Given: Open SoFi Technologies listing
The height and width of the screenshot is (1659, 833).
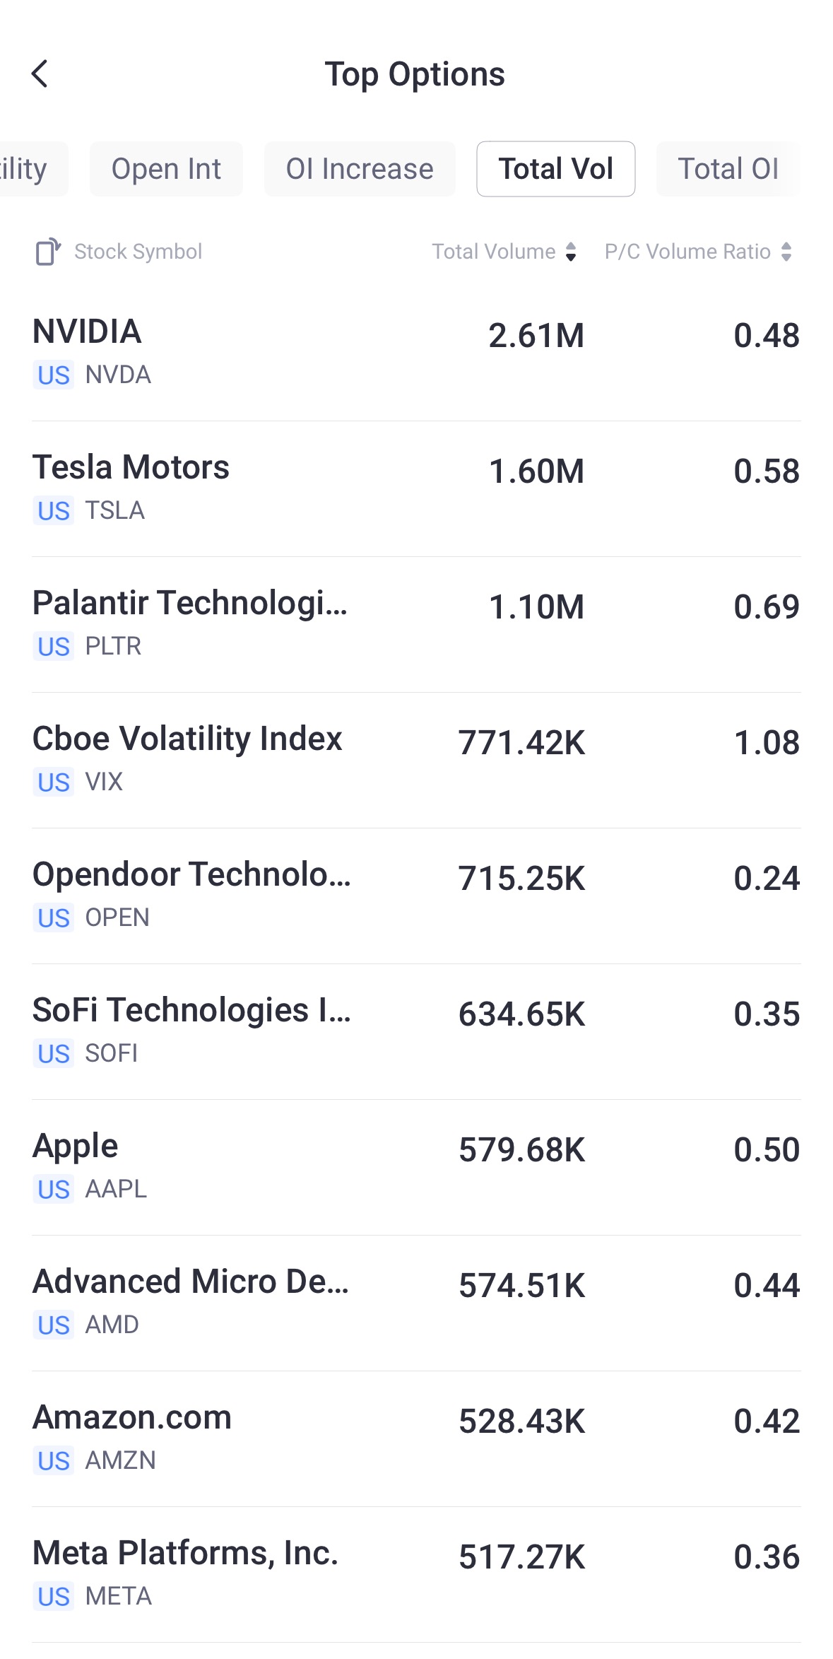Looking at the screenshot, I should pyautogui.click(x=416, y=1031).
